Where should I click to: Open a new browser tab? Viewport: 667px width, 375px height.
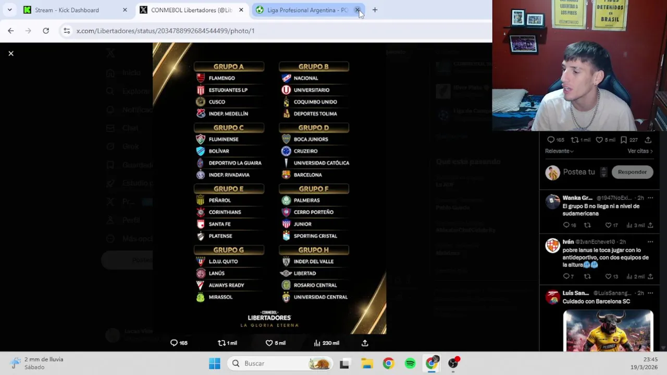pos(375,10)
